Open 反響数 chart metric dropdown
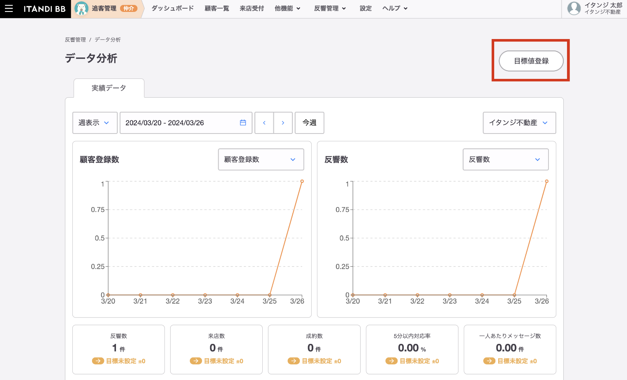The height and width of the screenshot is (380, 627). point(506,159)
